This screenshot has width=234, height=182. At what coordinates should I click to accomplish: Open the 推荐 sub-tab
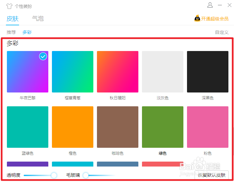11,32
